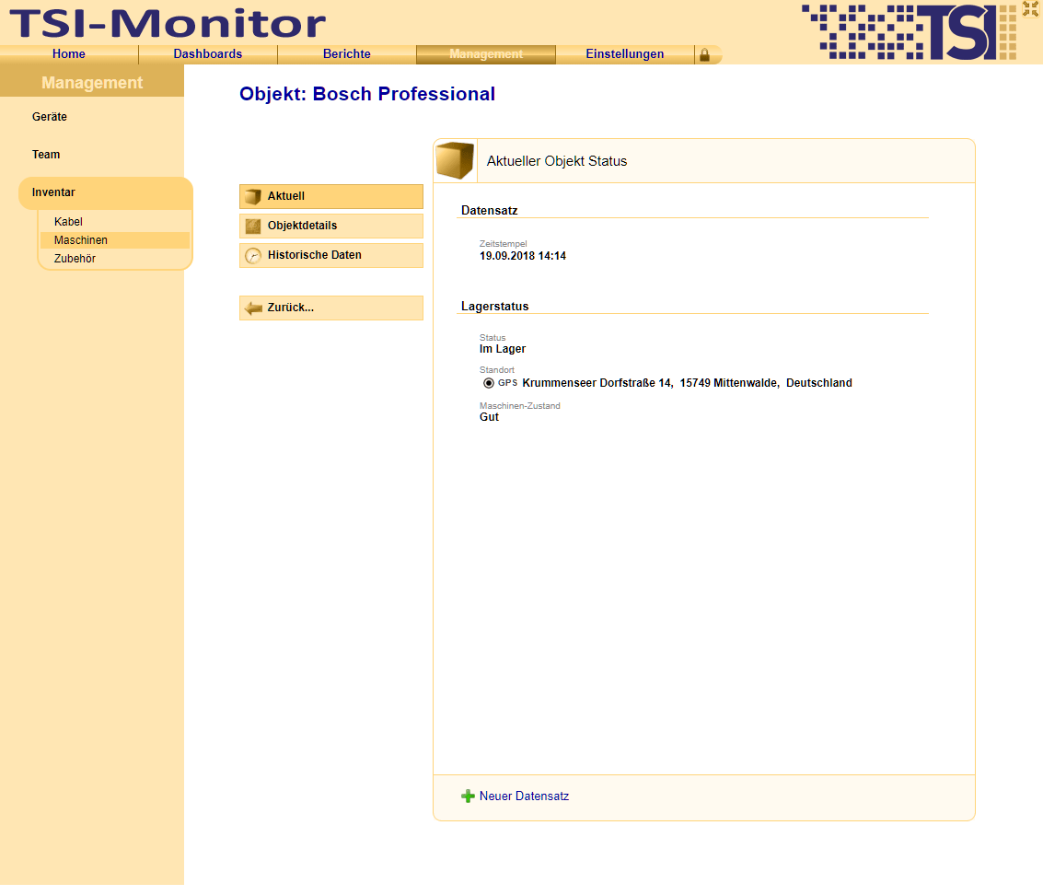
Task: Click the heading Objekt: Bosch Professional
Action: [x=367, y=94]
